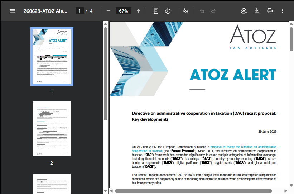Download the PDF file
Screen dimensions: 294x194
point(257,11)
